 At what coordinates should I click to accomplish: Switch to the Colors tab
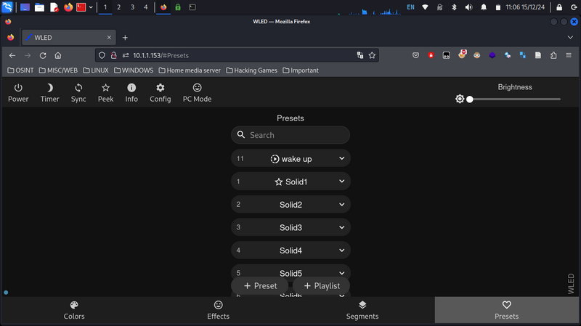click(x=74, y=310)
